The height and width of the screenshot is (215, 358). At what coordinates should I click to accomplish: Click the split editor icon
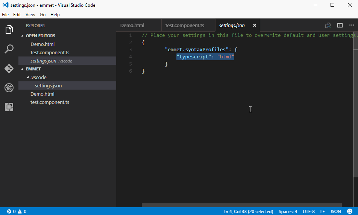[340, 25]
